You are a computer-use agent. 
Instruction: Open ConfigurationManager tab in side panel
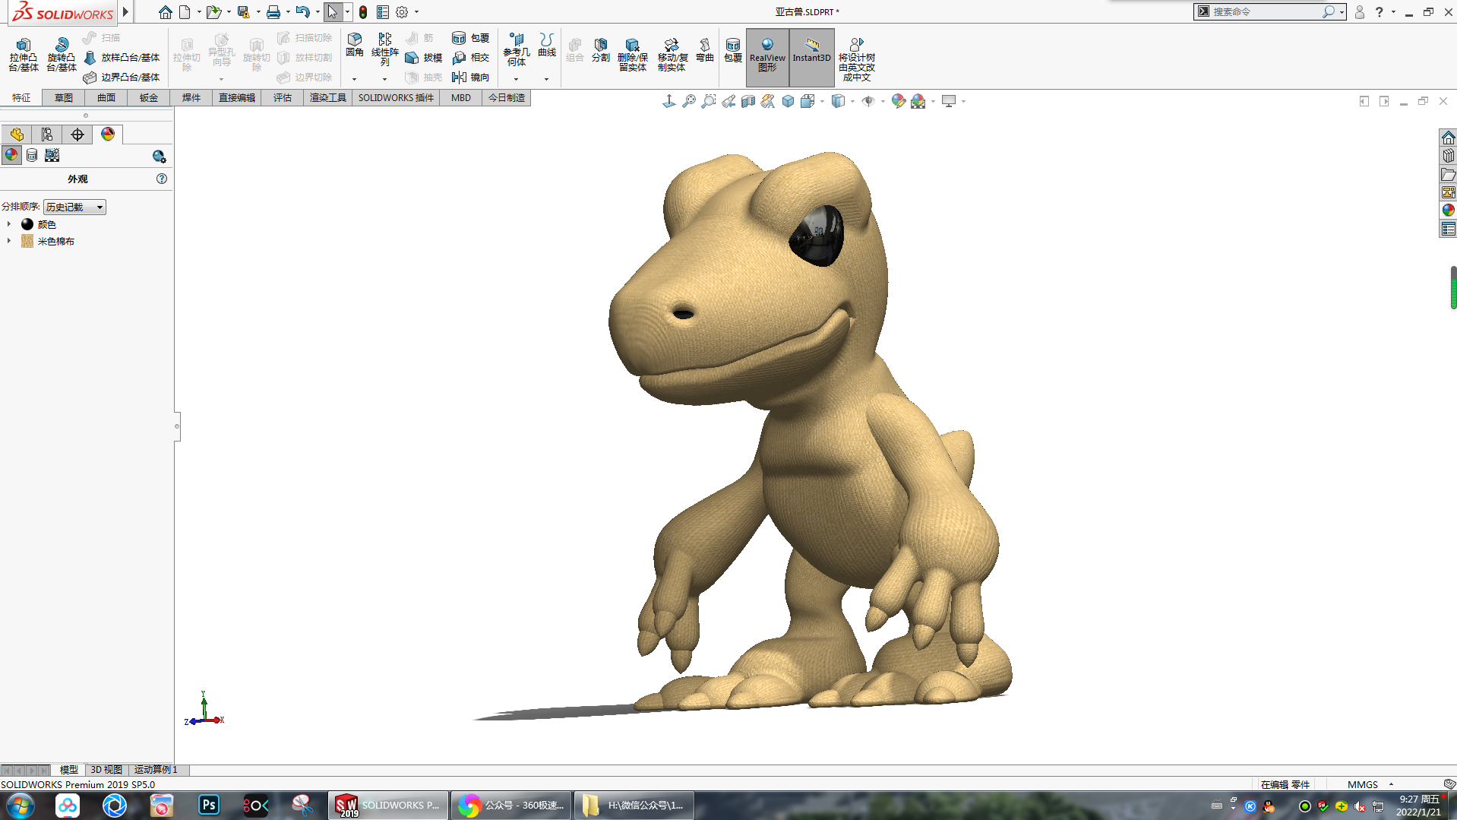(47, 135)
